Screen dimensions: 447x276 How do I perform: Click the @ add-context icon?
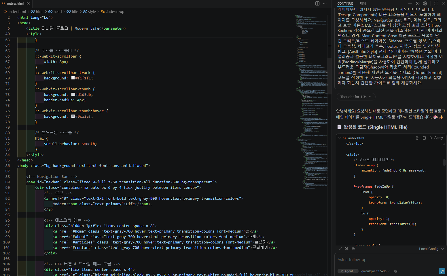pos(396,271)
